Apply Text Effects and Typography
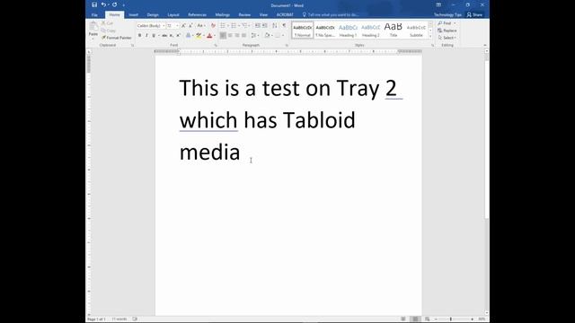 pyautogui.click(x=188, y=36)
